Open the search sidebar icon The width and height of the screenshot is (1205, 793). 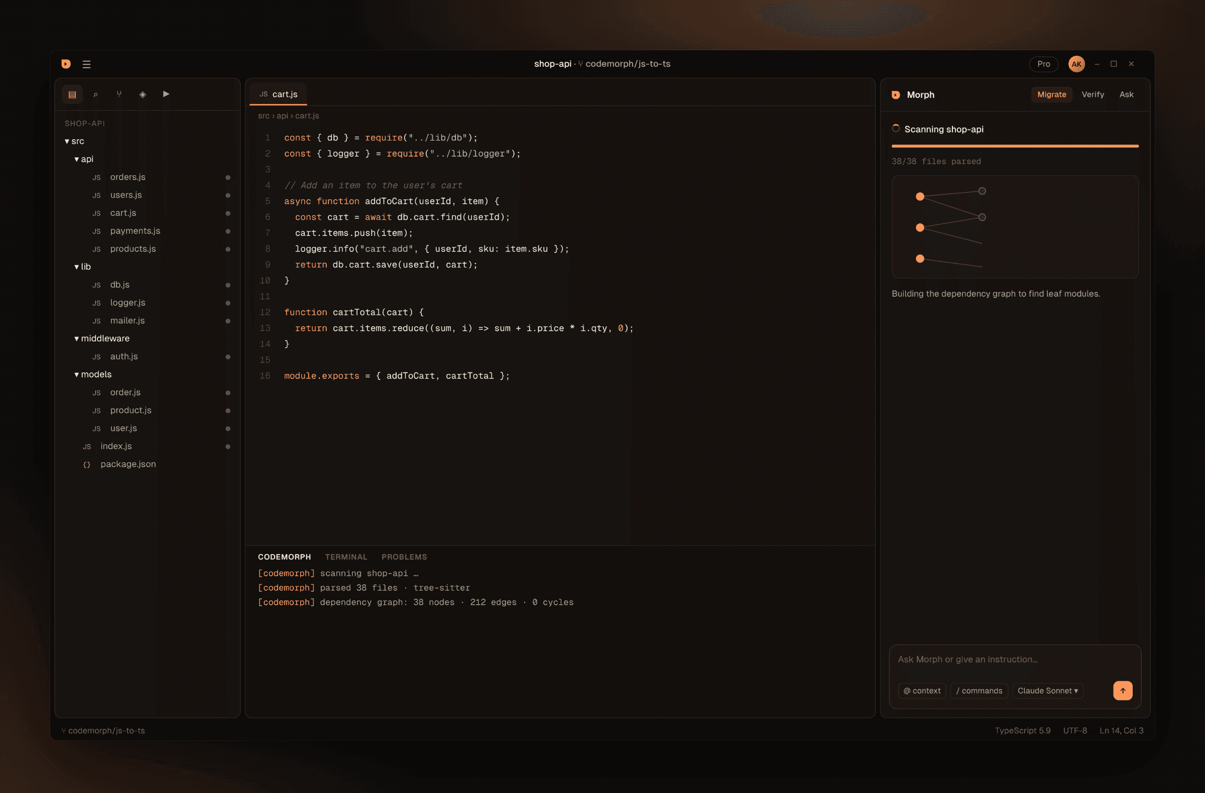(x=96, y=94)
